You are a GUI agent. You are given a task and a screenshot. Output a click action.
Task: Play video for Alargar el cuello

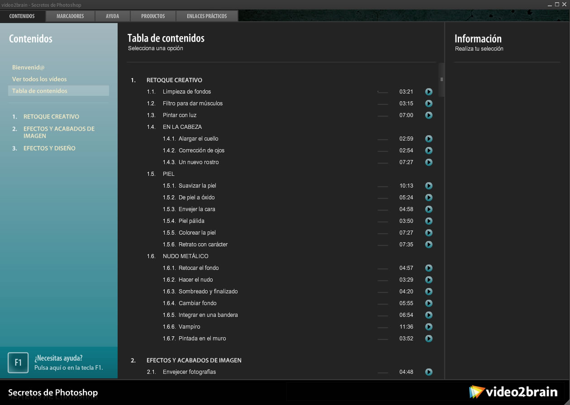coord(429,139)
